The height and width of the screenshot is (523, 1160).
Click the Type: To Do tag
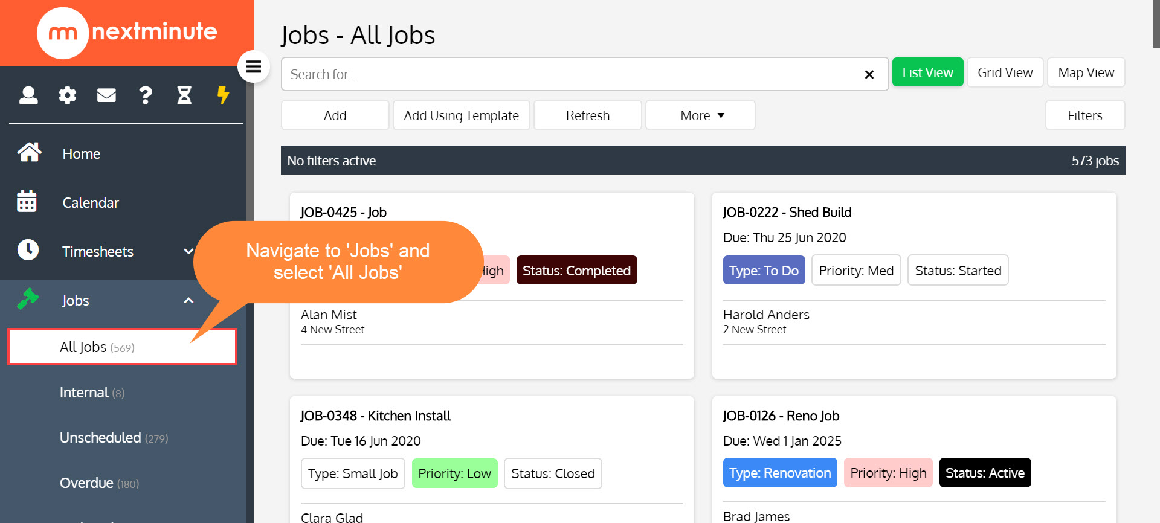click(x=764, y=271)
